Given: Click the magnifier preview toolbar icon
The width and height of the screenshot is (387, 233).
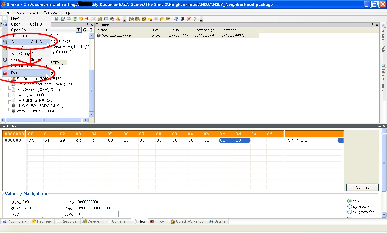Looking at the screenshot, I should point(63,19).
